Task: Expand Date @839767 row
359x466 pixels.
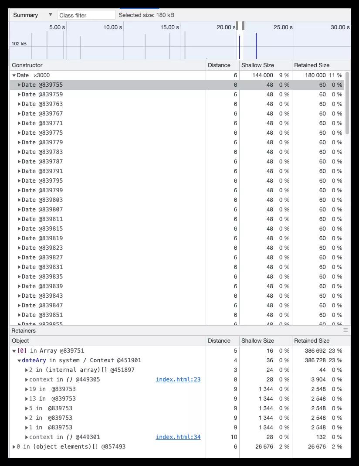Action: [x=19, y=113]
